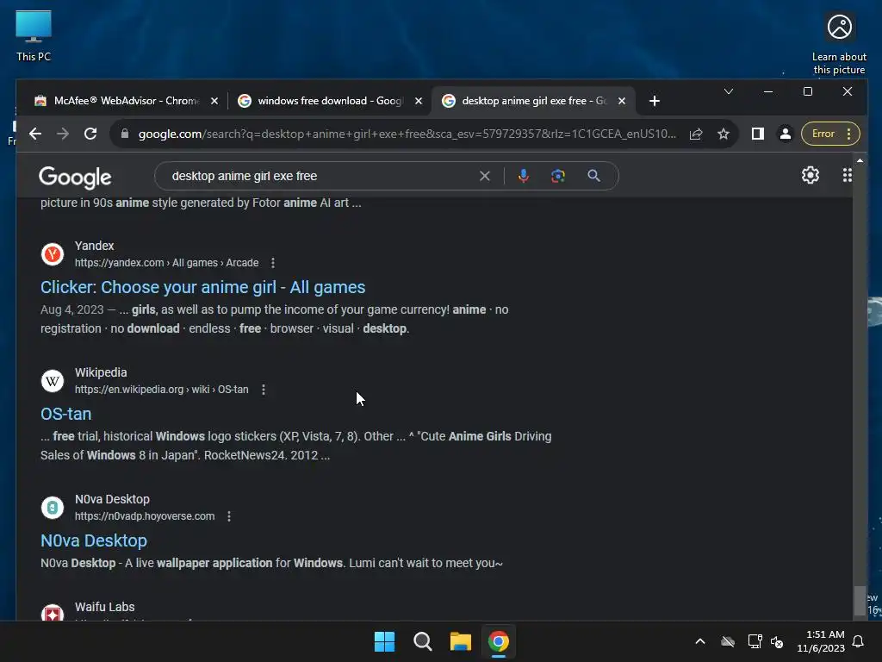Click the Waifu Labs site name
Screen dimensions: 882x662
tap(104, 607)
